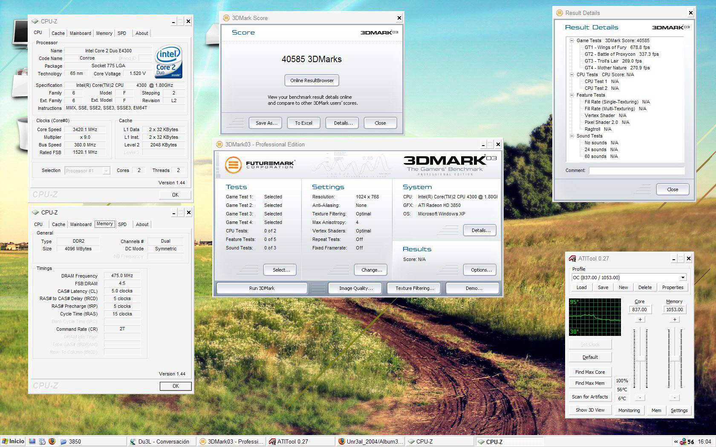
Task: Expand hidden tray icons with the chevron
Action: coord(676,441)
